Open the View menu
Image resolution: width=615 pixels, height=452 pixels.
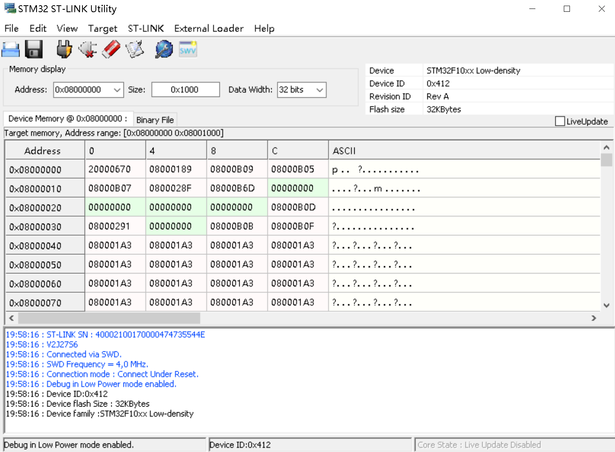pos(67,28)
